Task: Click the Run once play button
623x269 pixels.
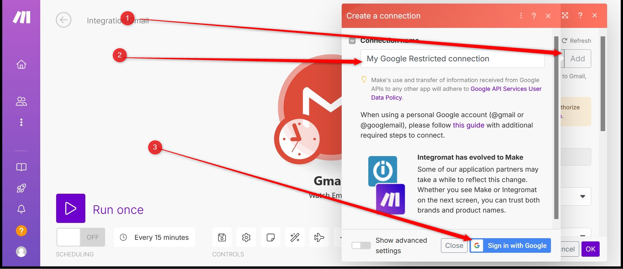Action: [x=71, y=208]
